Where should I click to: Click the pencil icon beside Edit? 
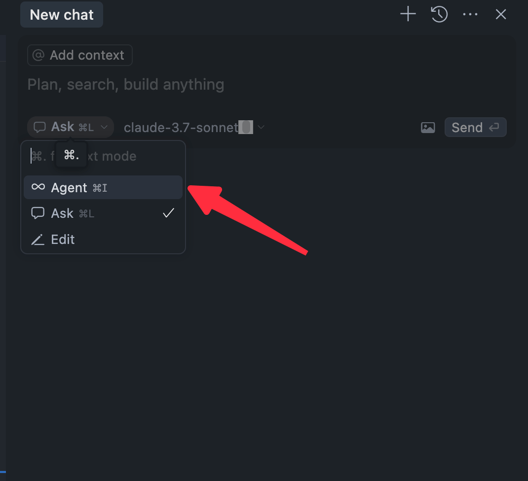point(38,240)
